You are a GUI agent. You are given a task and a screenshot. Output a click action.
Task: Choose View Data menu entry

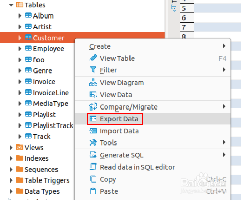pos(153,95)
